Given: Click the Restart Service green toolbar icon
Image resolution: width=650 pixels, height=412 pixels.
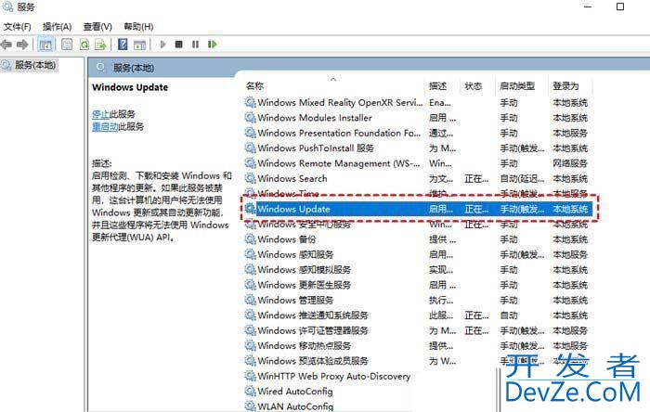Looking at the screenshot, I should click(x=213, y=45).
